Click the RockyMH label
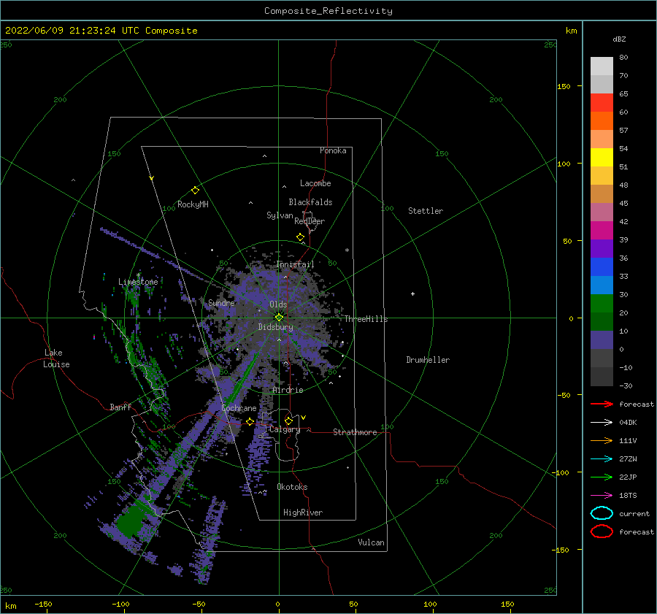The width and height of the screenshot is (657, 614). click(x=193, y=204)
